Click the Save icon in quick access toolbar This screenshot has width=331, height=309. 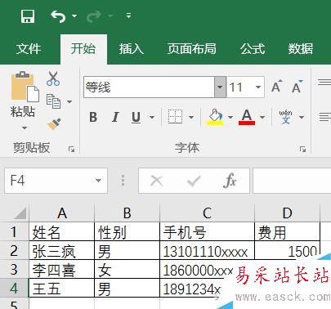pos(28,16)
